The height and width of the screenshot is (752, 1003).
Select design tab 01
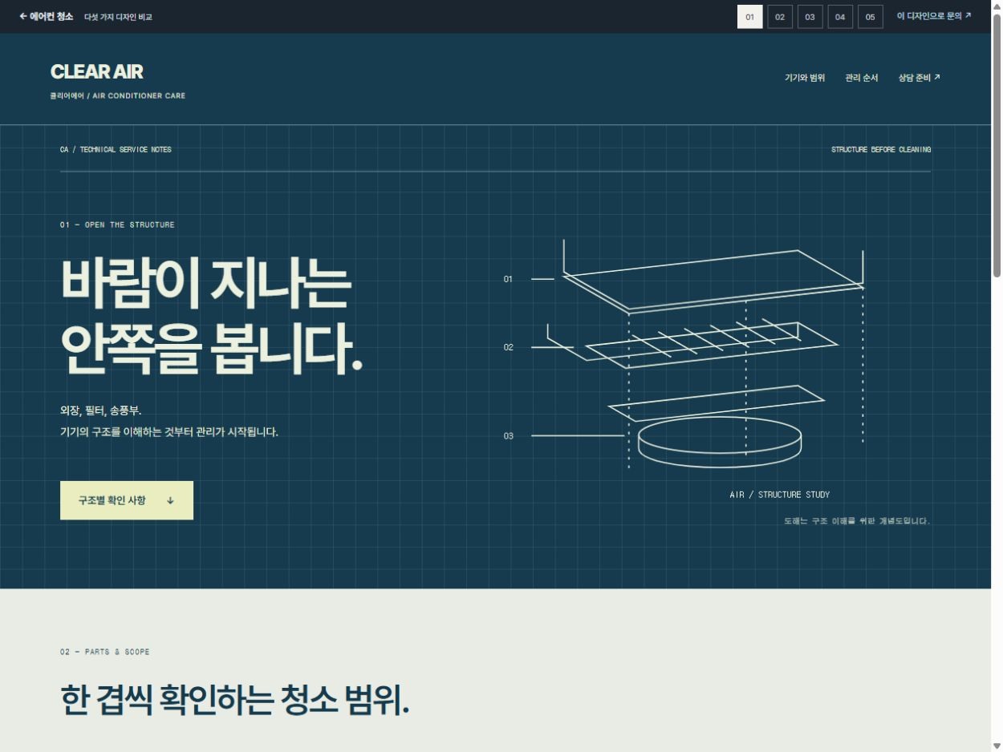(x=749, y=17)
